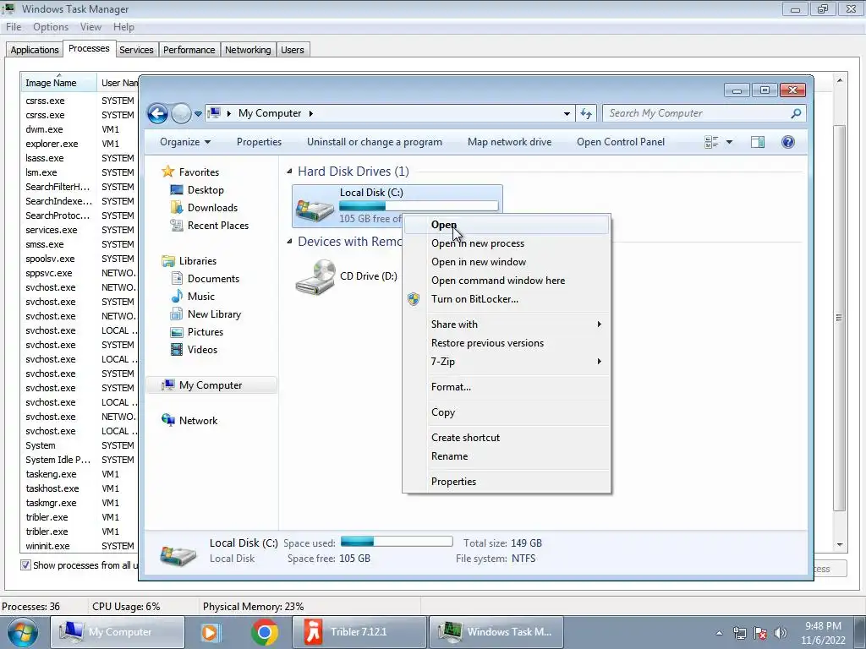The image size is (866, 649).
Task: Click Tribler 7.12.1 taskbar button
Action: (x=359, y=632)
